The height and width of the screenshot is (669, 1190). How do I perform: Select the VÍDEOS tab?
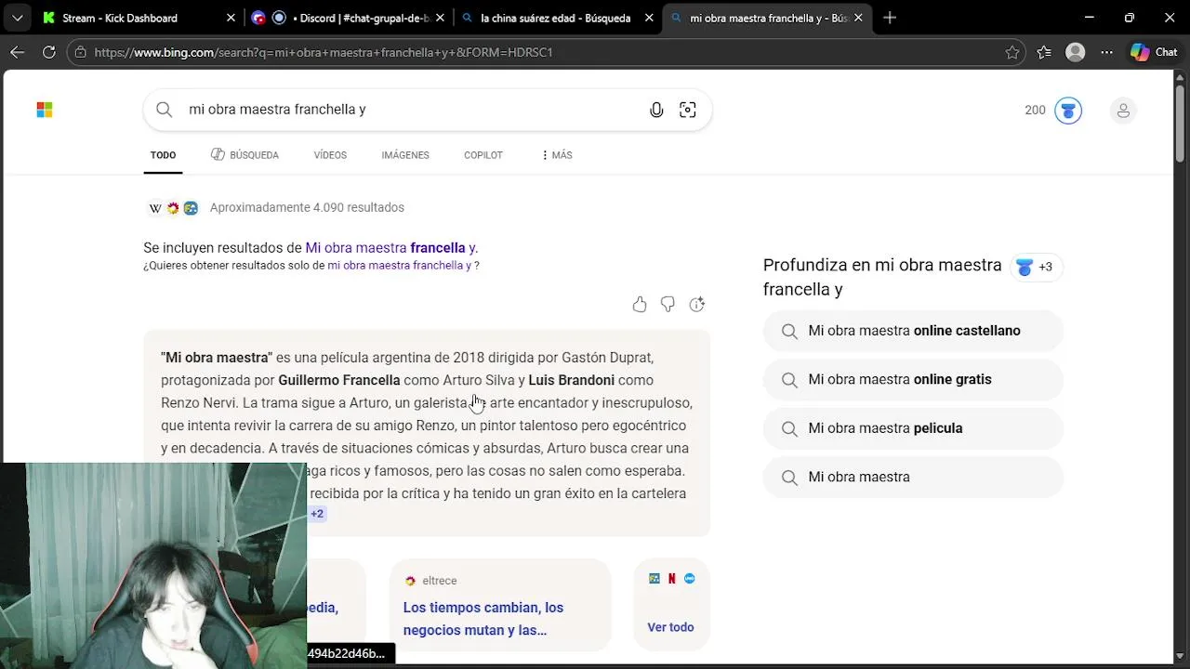click(330, 155)
